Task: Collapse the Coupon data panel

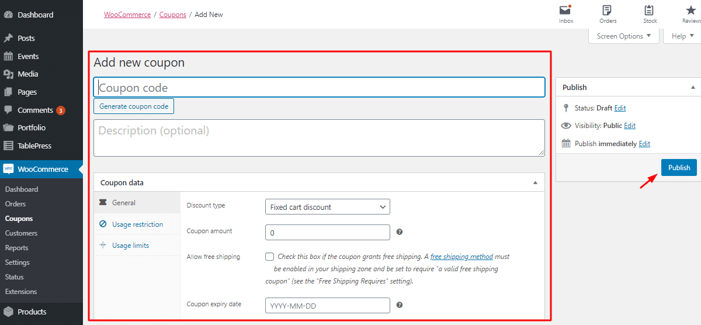Action: coord(536,182)
